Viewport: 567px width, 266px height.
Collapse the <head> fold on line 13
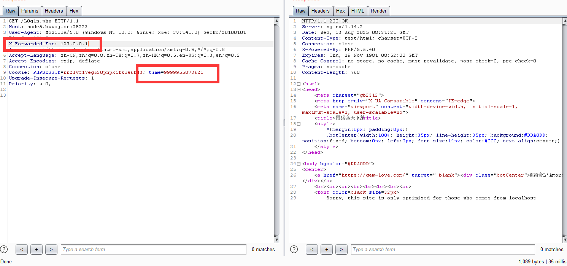coord(299,89)
